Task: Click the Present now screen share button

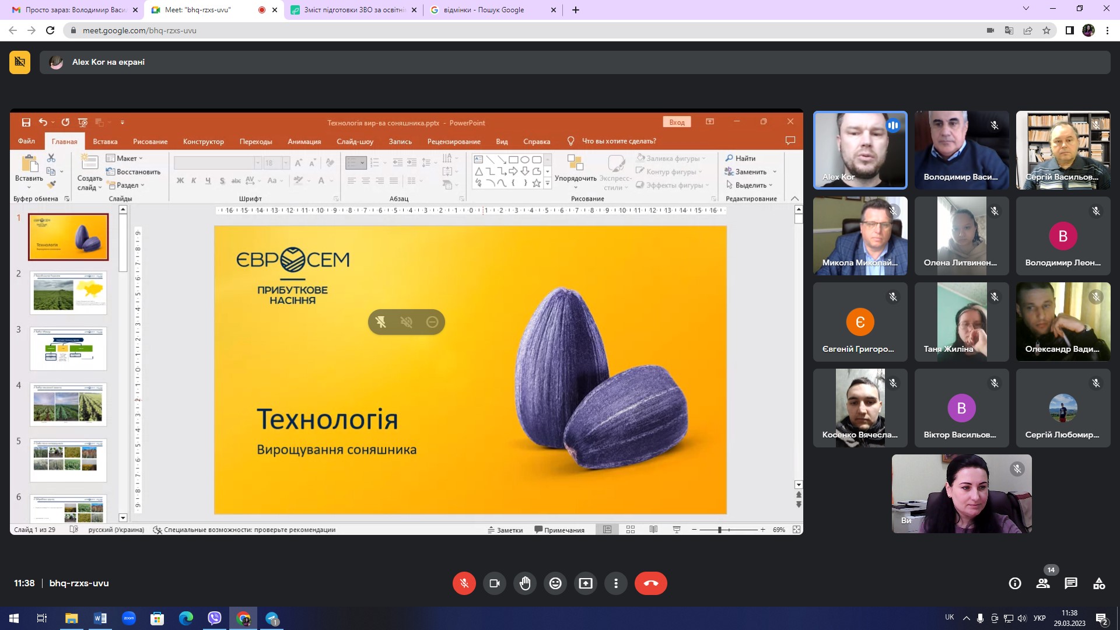Action: [x=586, y=583]
